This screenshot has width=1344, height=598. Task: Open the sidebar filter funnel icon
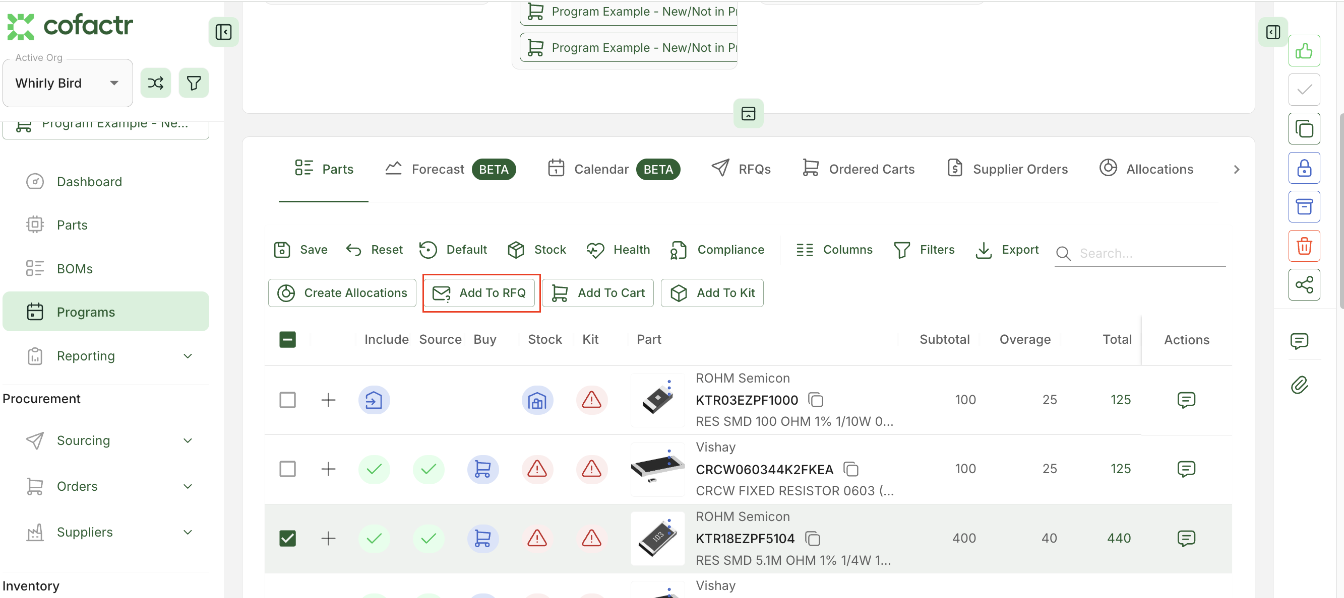(x=194, y=83)
